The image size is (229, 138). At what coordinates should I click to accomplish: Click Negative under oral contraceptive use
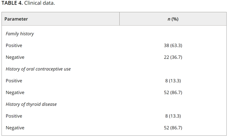pos(15,93)
